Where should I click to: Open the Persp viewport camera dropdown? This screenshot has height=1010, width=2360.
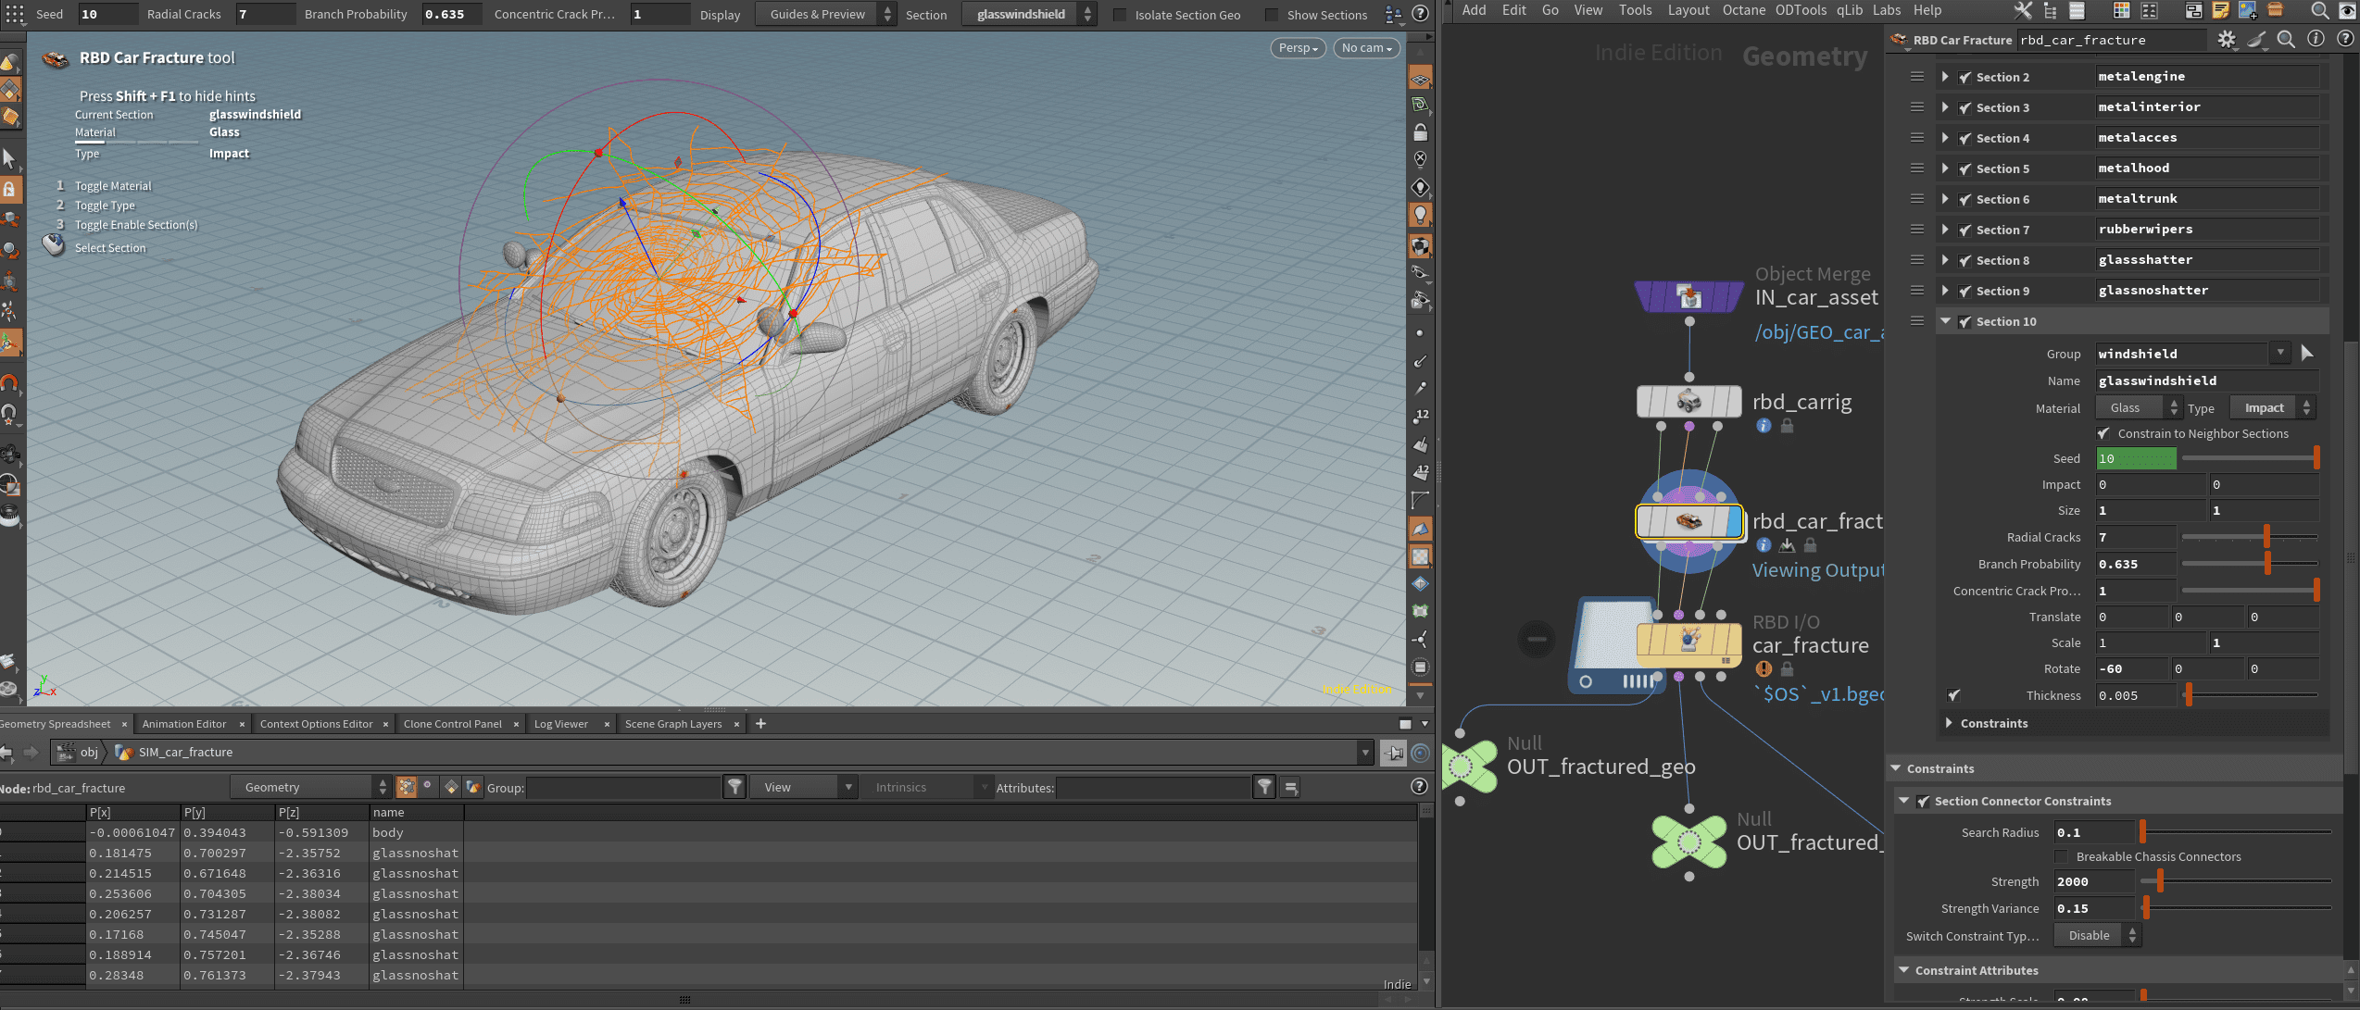(x=1298, y=48)
